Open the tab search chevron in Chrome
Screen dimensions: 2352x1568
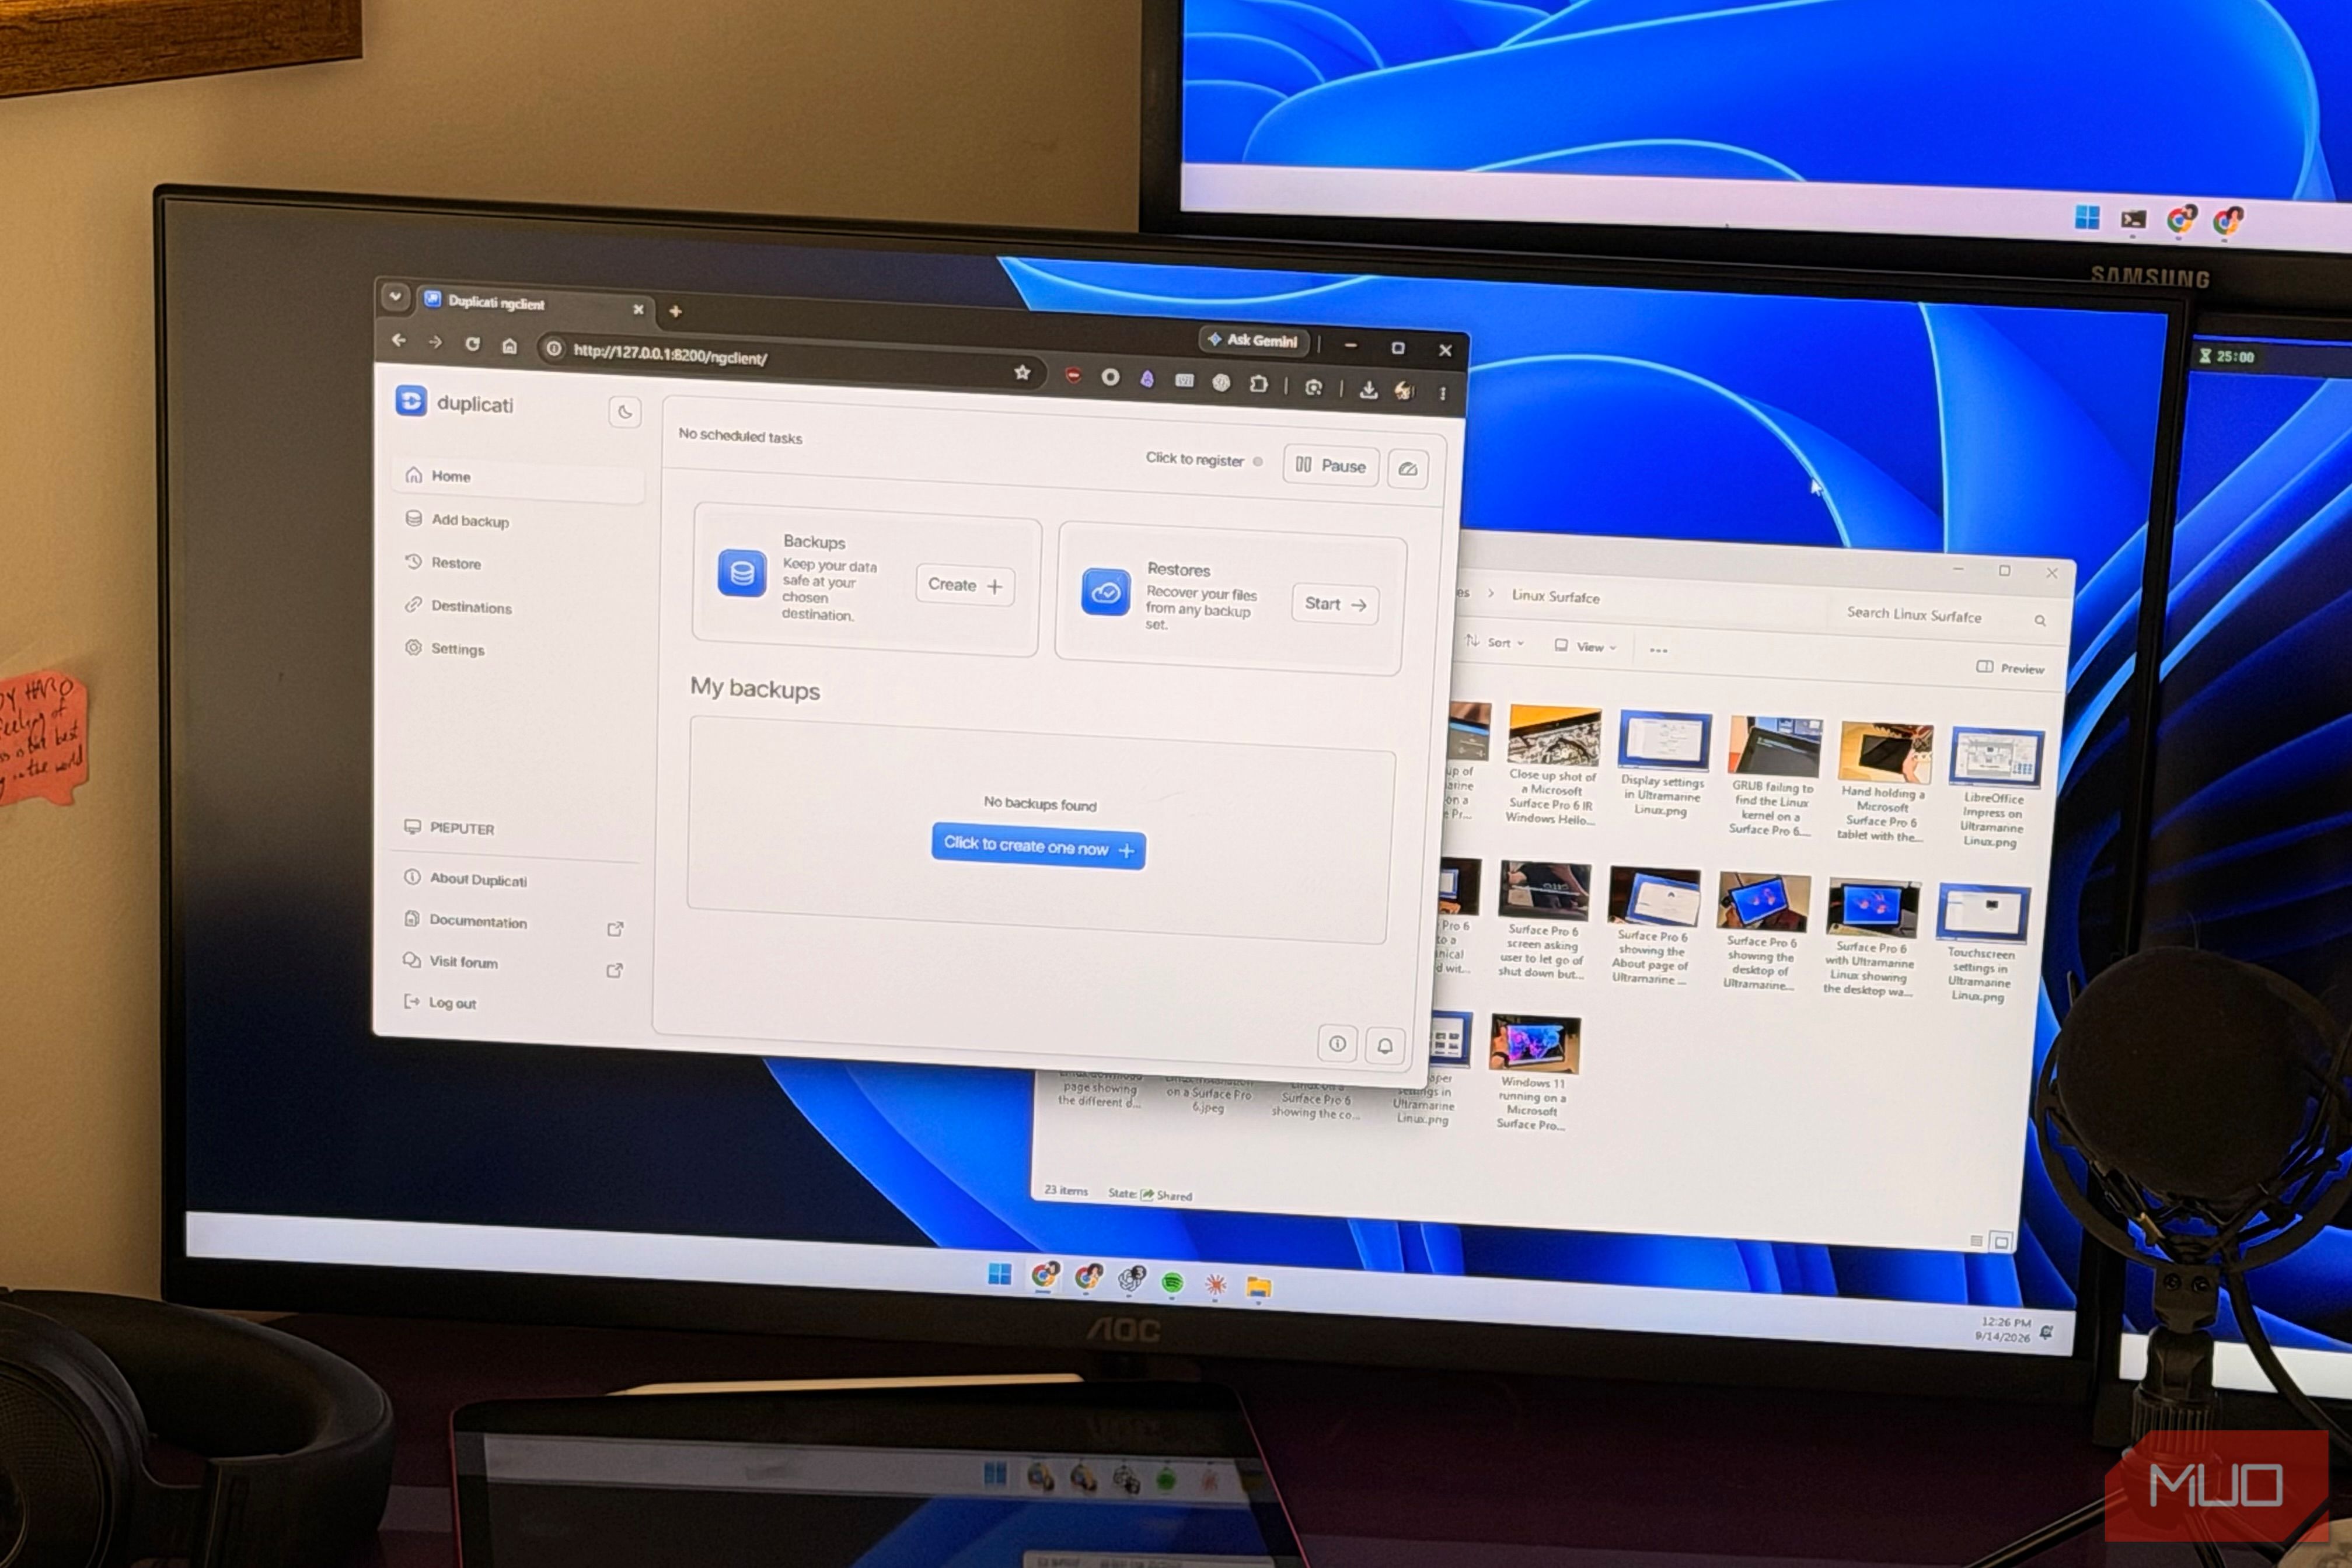[x=395, y=296]
